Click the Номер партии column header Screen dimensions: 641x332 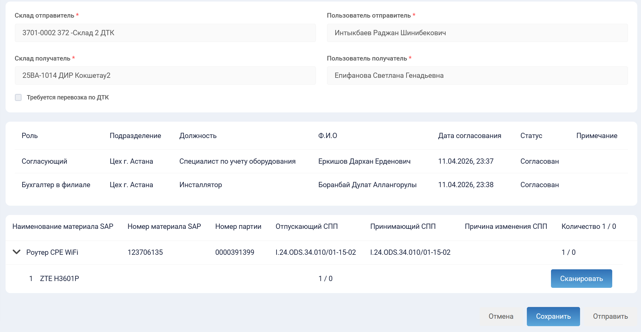(x=238, y=226)
